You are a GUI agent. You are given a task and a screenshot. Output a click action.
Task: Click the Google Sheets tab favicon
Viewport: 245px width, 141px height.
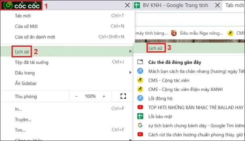click(x=137, y=5)
